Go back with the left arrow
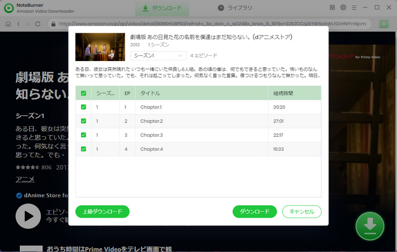Viewport: 397px width, 252px height. [x=18, y=24]
